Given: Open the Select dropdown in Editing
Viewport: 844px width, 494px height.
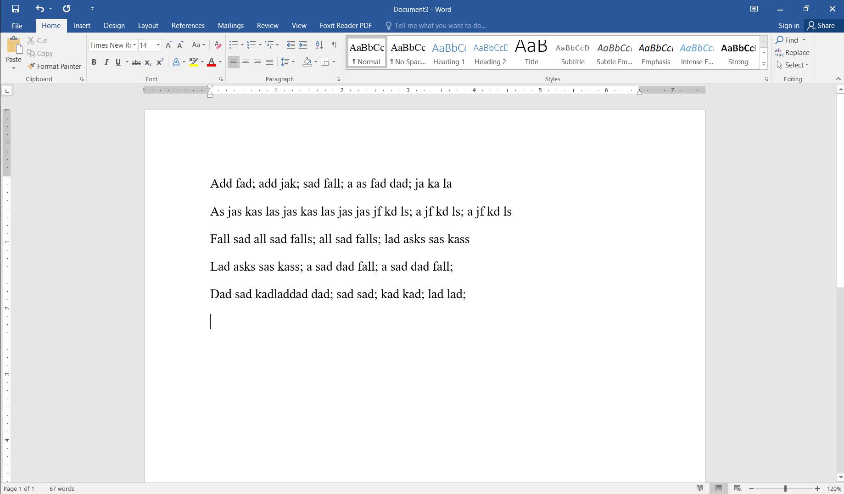Looking at the screenshot, I should point(793,65).
